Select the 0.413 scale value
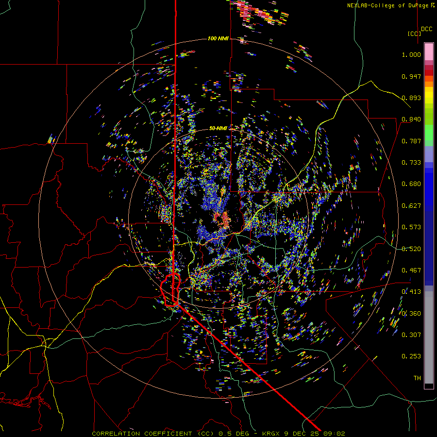437x437 pixels. click(411, 292)
